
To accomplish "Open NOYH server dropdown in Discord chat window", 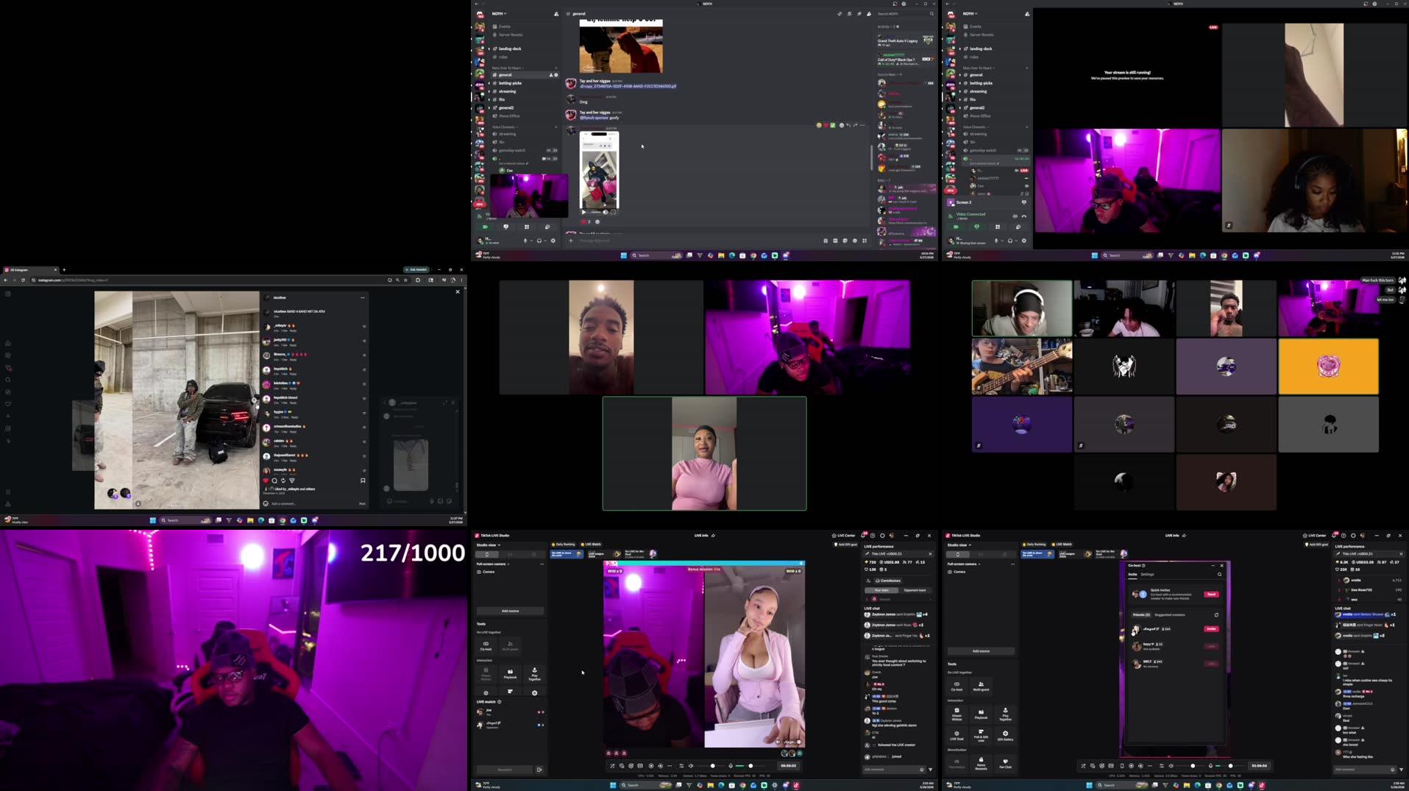I will [500, 14].
